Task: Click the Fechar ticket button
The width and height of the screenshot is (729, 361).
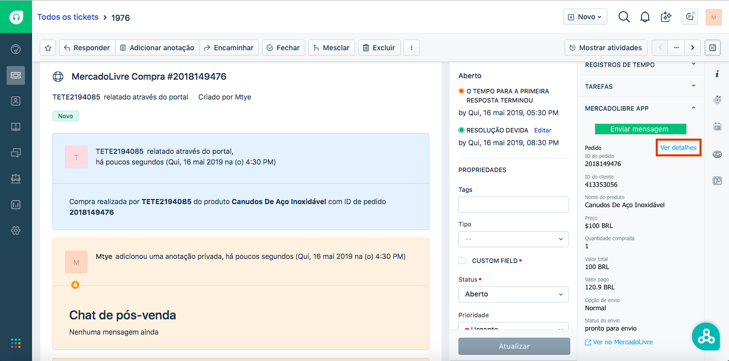Action: tap(284, 48)
